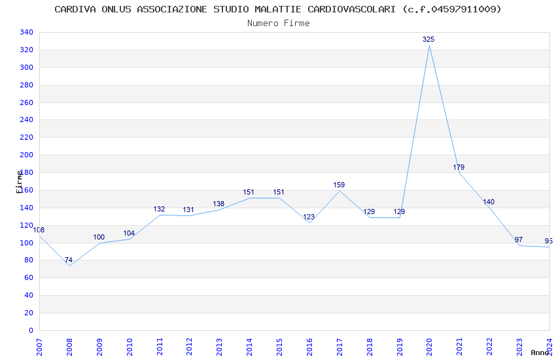This screenshot has width=556, height=359.
Task: Select the data label 104 for 2010
Action: [129, 233]
